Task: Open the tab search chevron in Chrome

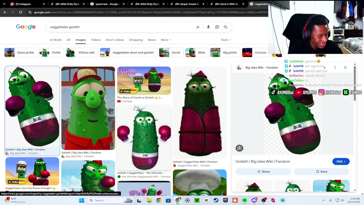Action: click(4, 4)
